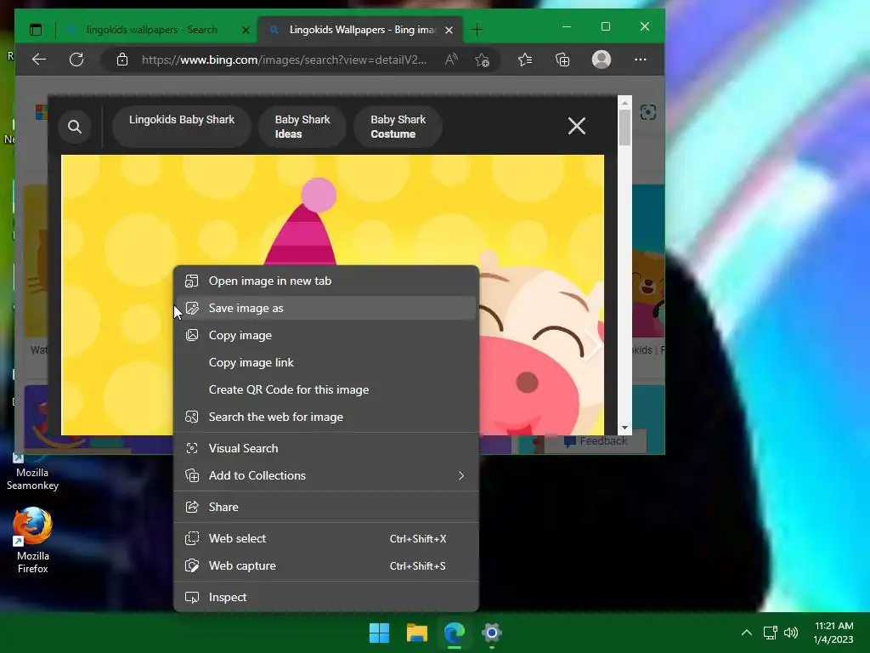The width and height of the screenshot is (870, 653).
Task: Click the Edge tab actions menu icon
Action: [36, 30]
